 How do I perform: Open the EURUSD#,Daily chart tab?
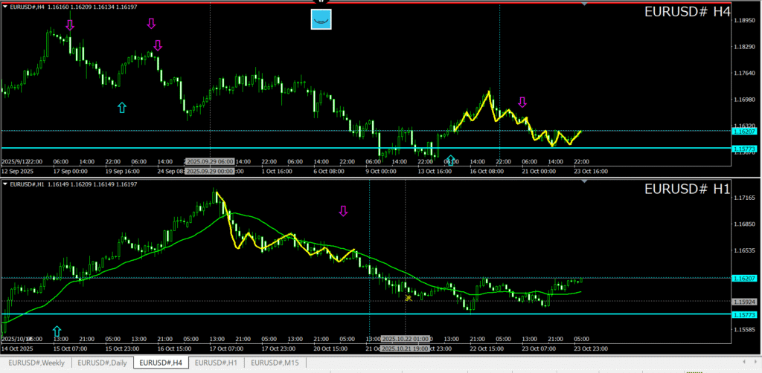click(x=100, y=363)
